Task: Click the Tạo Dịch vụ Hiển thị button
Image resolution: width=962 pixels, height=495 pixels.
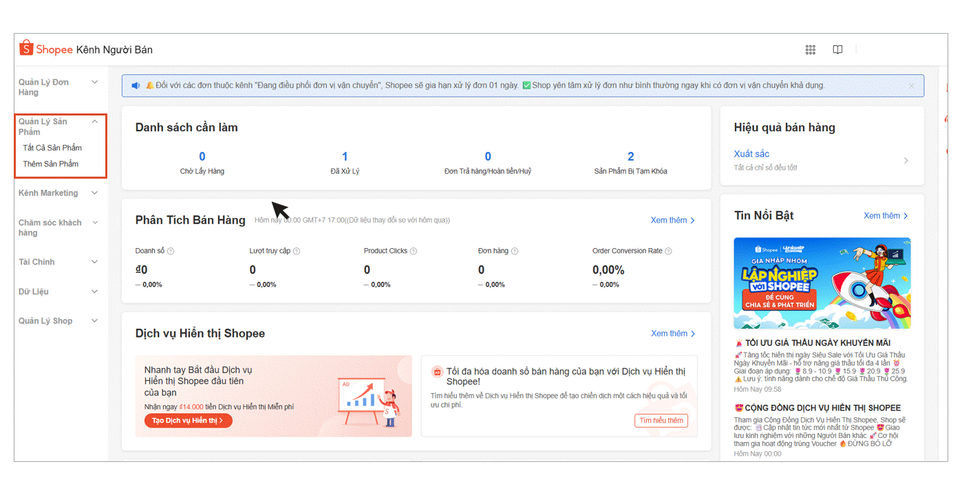Action: click(188, 421)
